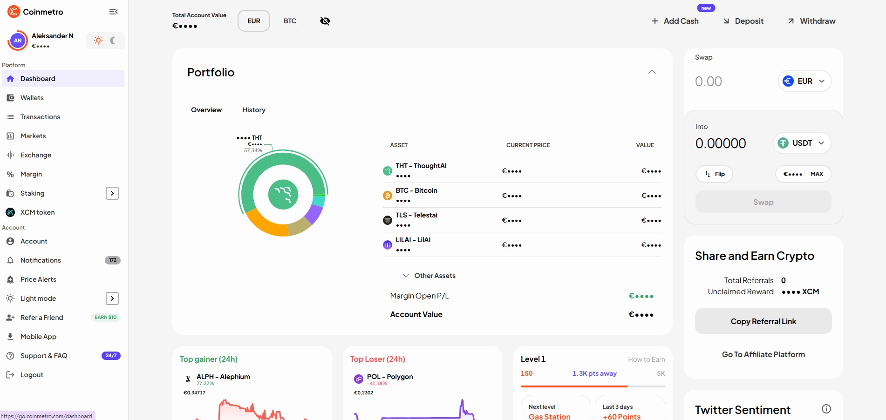Expand the Staking submenu arrow
This screenshot has height=420, width=886.
[x=112, y=193]
